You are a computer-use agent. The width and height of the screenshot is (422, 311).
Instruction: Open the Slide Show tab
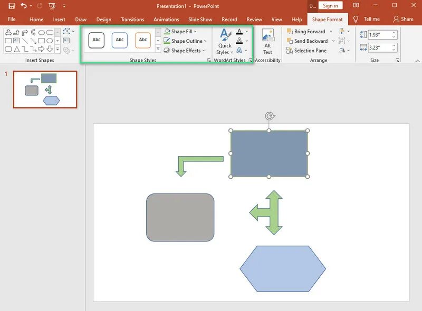pos(200,20)
